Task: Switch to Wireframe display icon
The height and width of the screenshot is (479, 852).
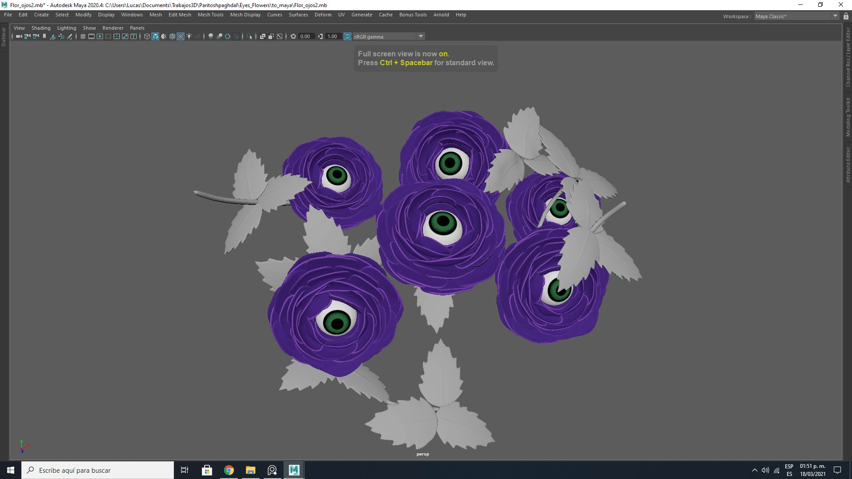Action: point(147,36)
